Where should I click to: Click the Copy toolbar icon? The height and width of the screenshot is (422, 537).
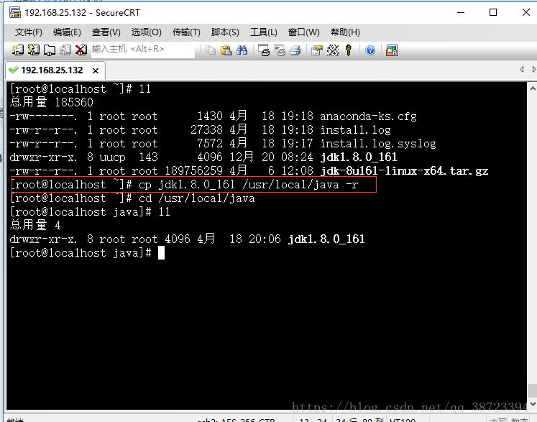[210, 50]
